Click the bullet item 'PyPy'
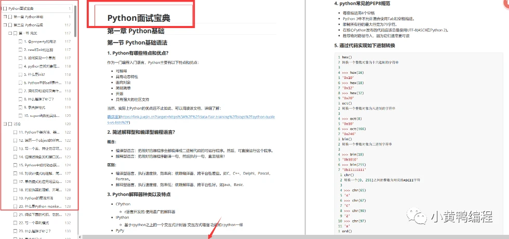Viewport: 509px width, 239px height. click(x=120, y=231)
